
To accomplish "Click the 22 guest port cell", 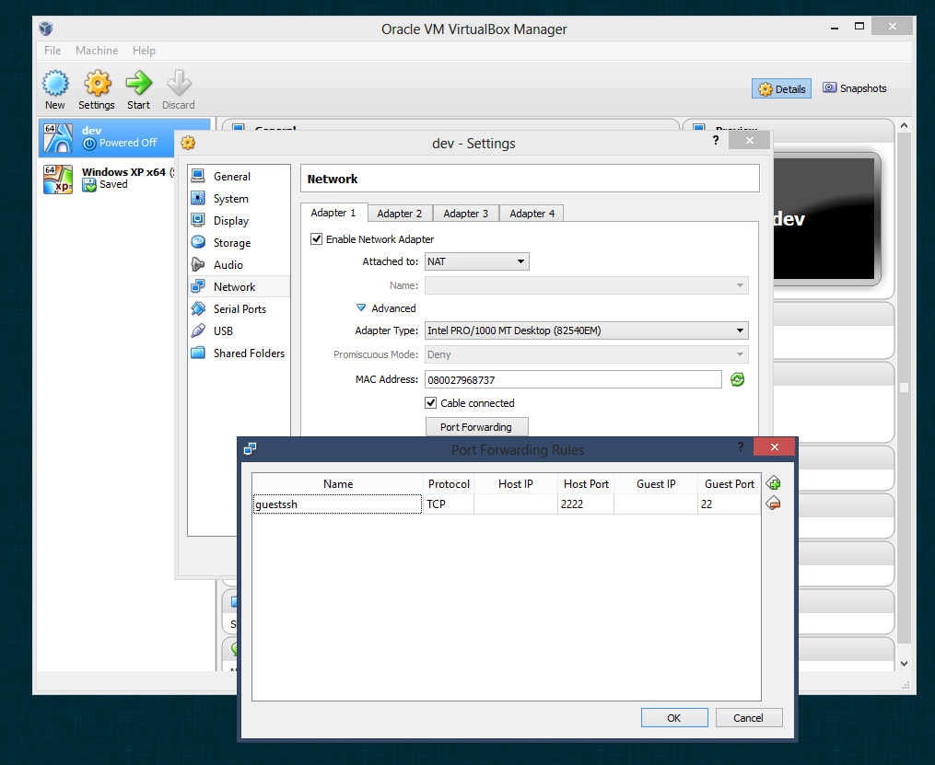I will [729, 504].
